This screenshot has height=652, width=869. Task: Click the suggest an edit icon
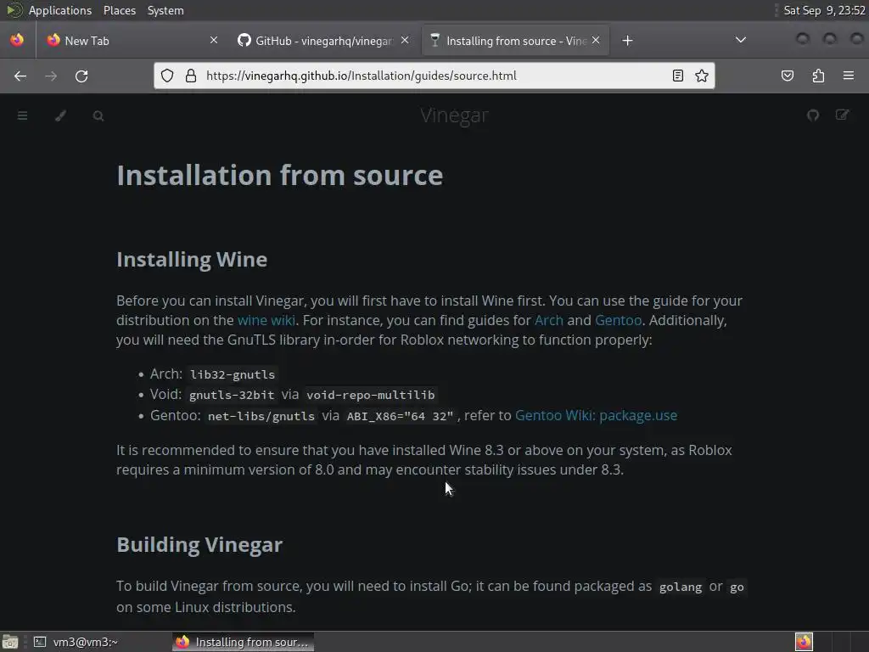pos(842,115)
